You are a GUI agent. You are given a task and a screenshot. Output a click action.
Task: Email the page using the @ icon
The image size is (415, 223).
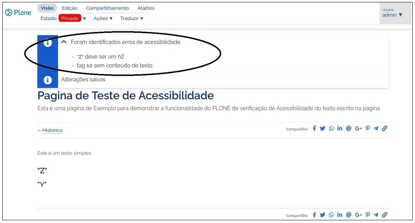[349, 128]
